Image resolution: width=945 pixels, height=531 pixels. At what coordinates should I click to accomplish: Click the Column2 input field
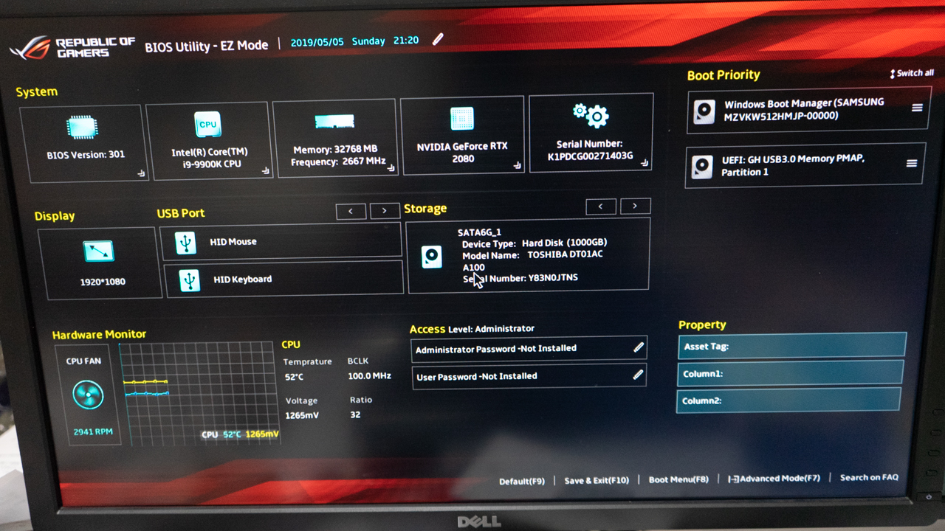[x=788, y=400]
